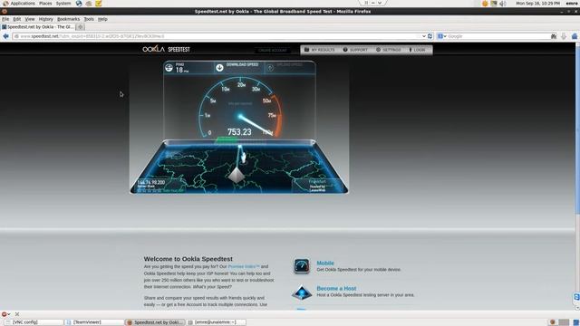Click the download speed arrow icon

(219, 68)
